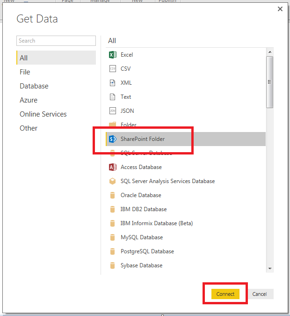The height and width of the screenshot is (316, 290).
Task: Select the Online Services category
Action: pos(56,114)
